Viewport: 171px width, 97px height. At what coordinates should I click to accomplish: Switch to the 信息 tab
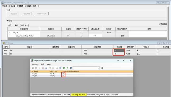click(x=35, y=6)
